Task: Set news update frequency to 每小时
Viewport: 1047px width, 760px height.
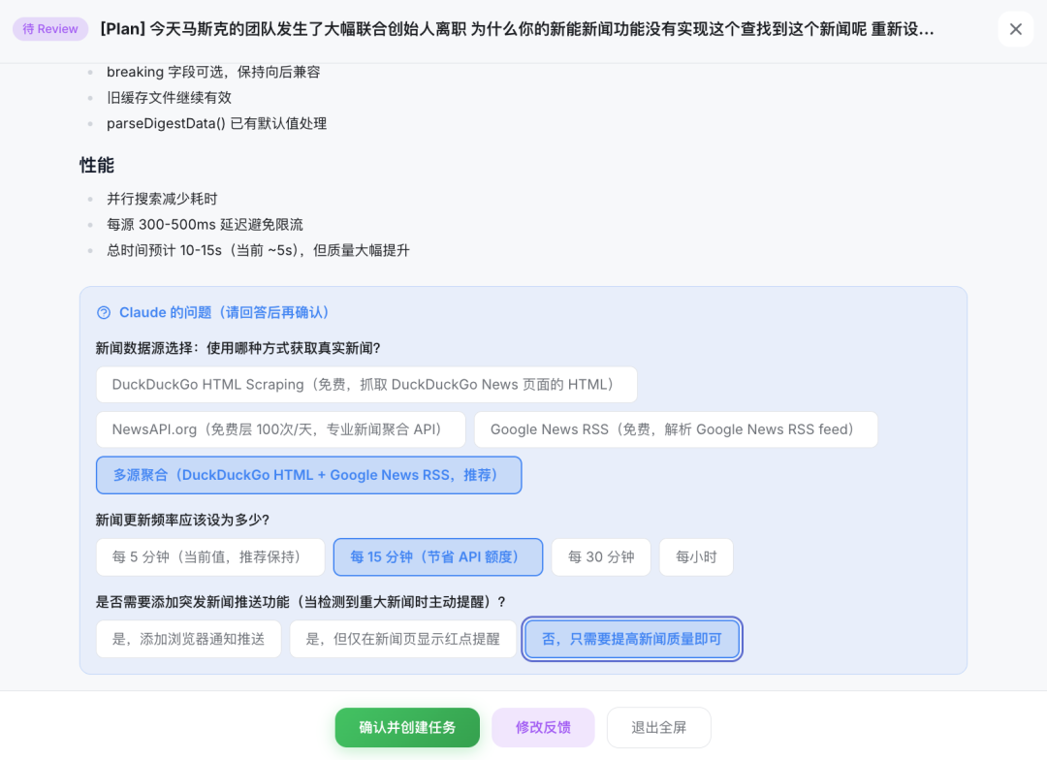Action: [696, 557]
